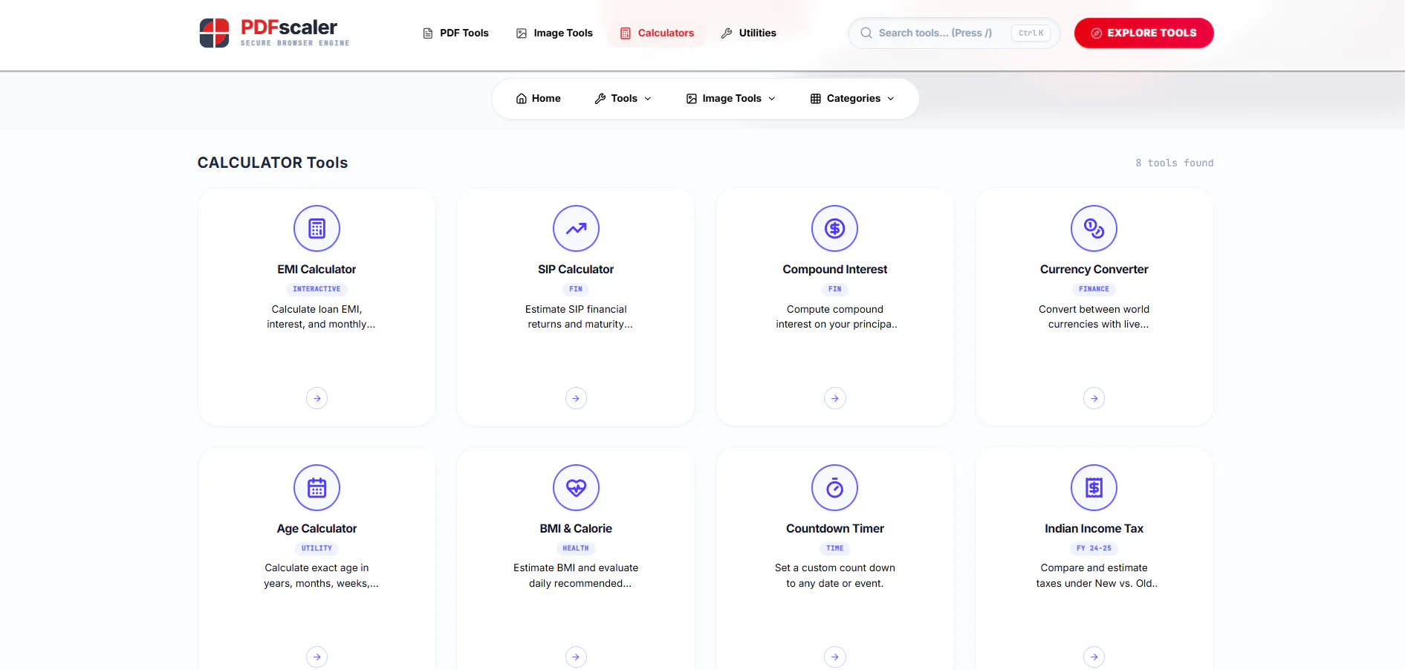The image size is (1405, 670).
Task: Open Utilities in top navigation
Action: pos(748,33)
